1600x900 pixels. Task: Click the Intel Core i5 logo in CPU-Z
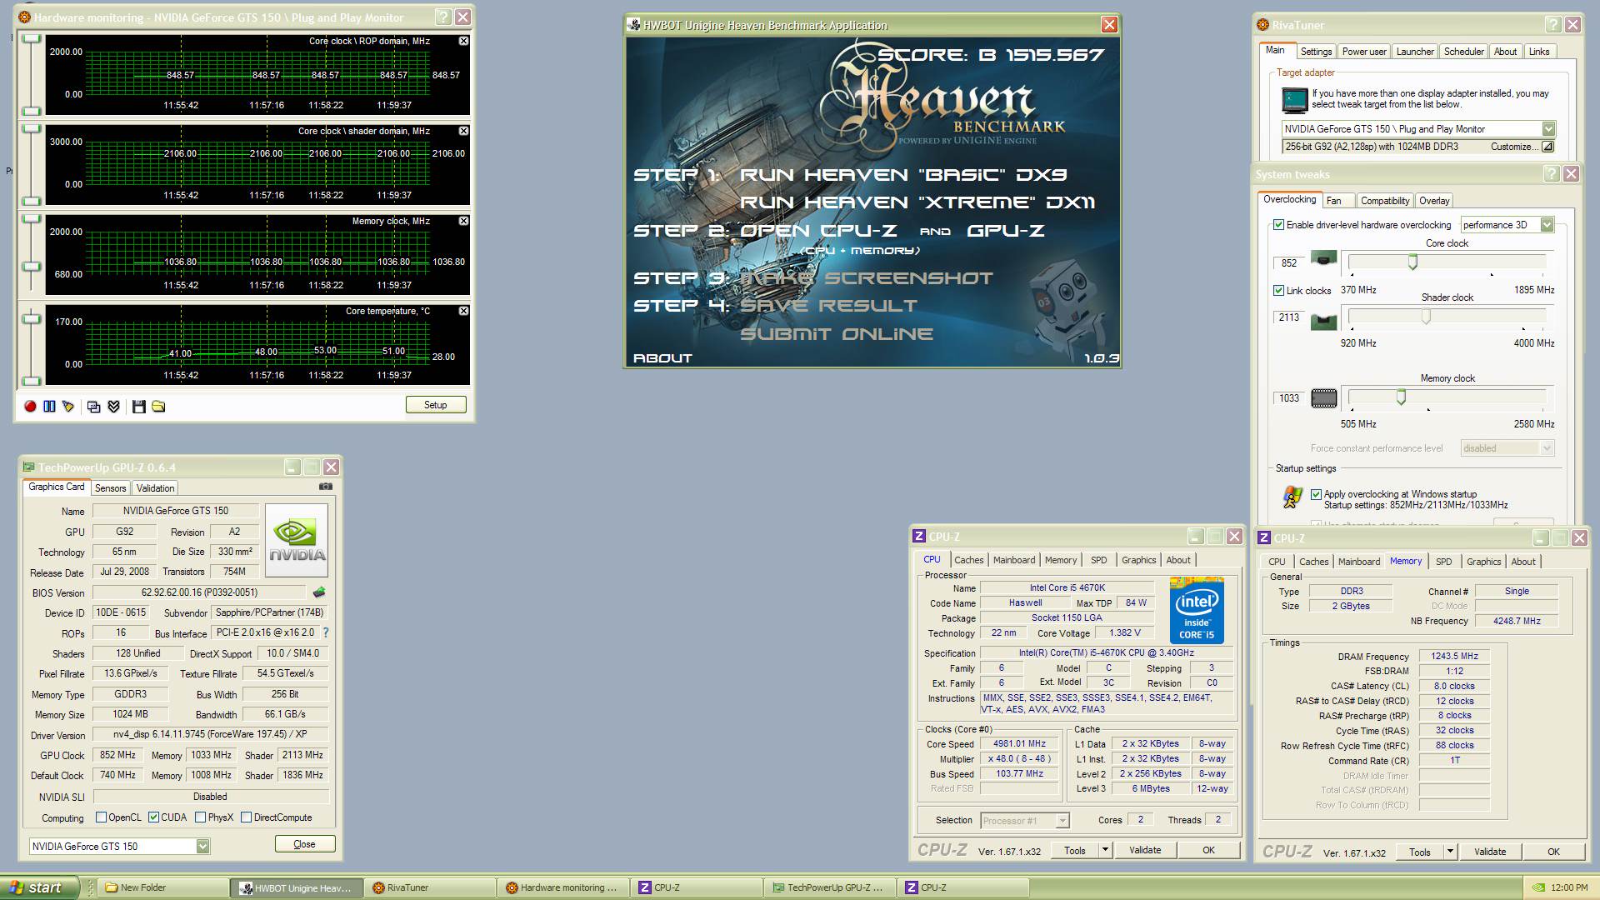pos(1197,610)
